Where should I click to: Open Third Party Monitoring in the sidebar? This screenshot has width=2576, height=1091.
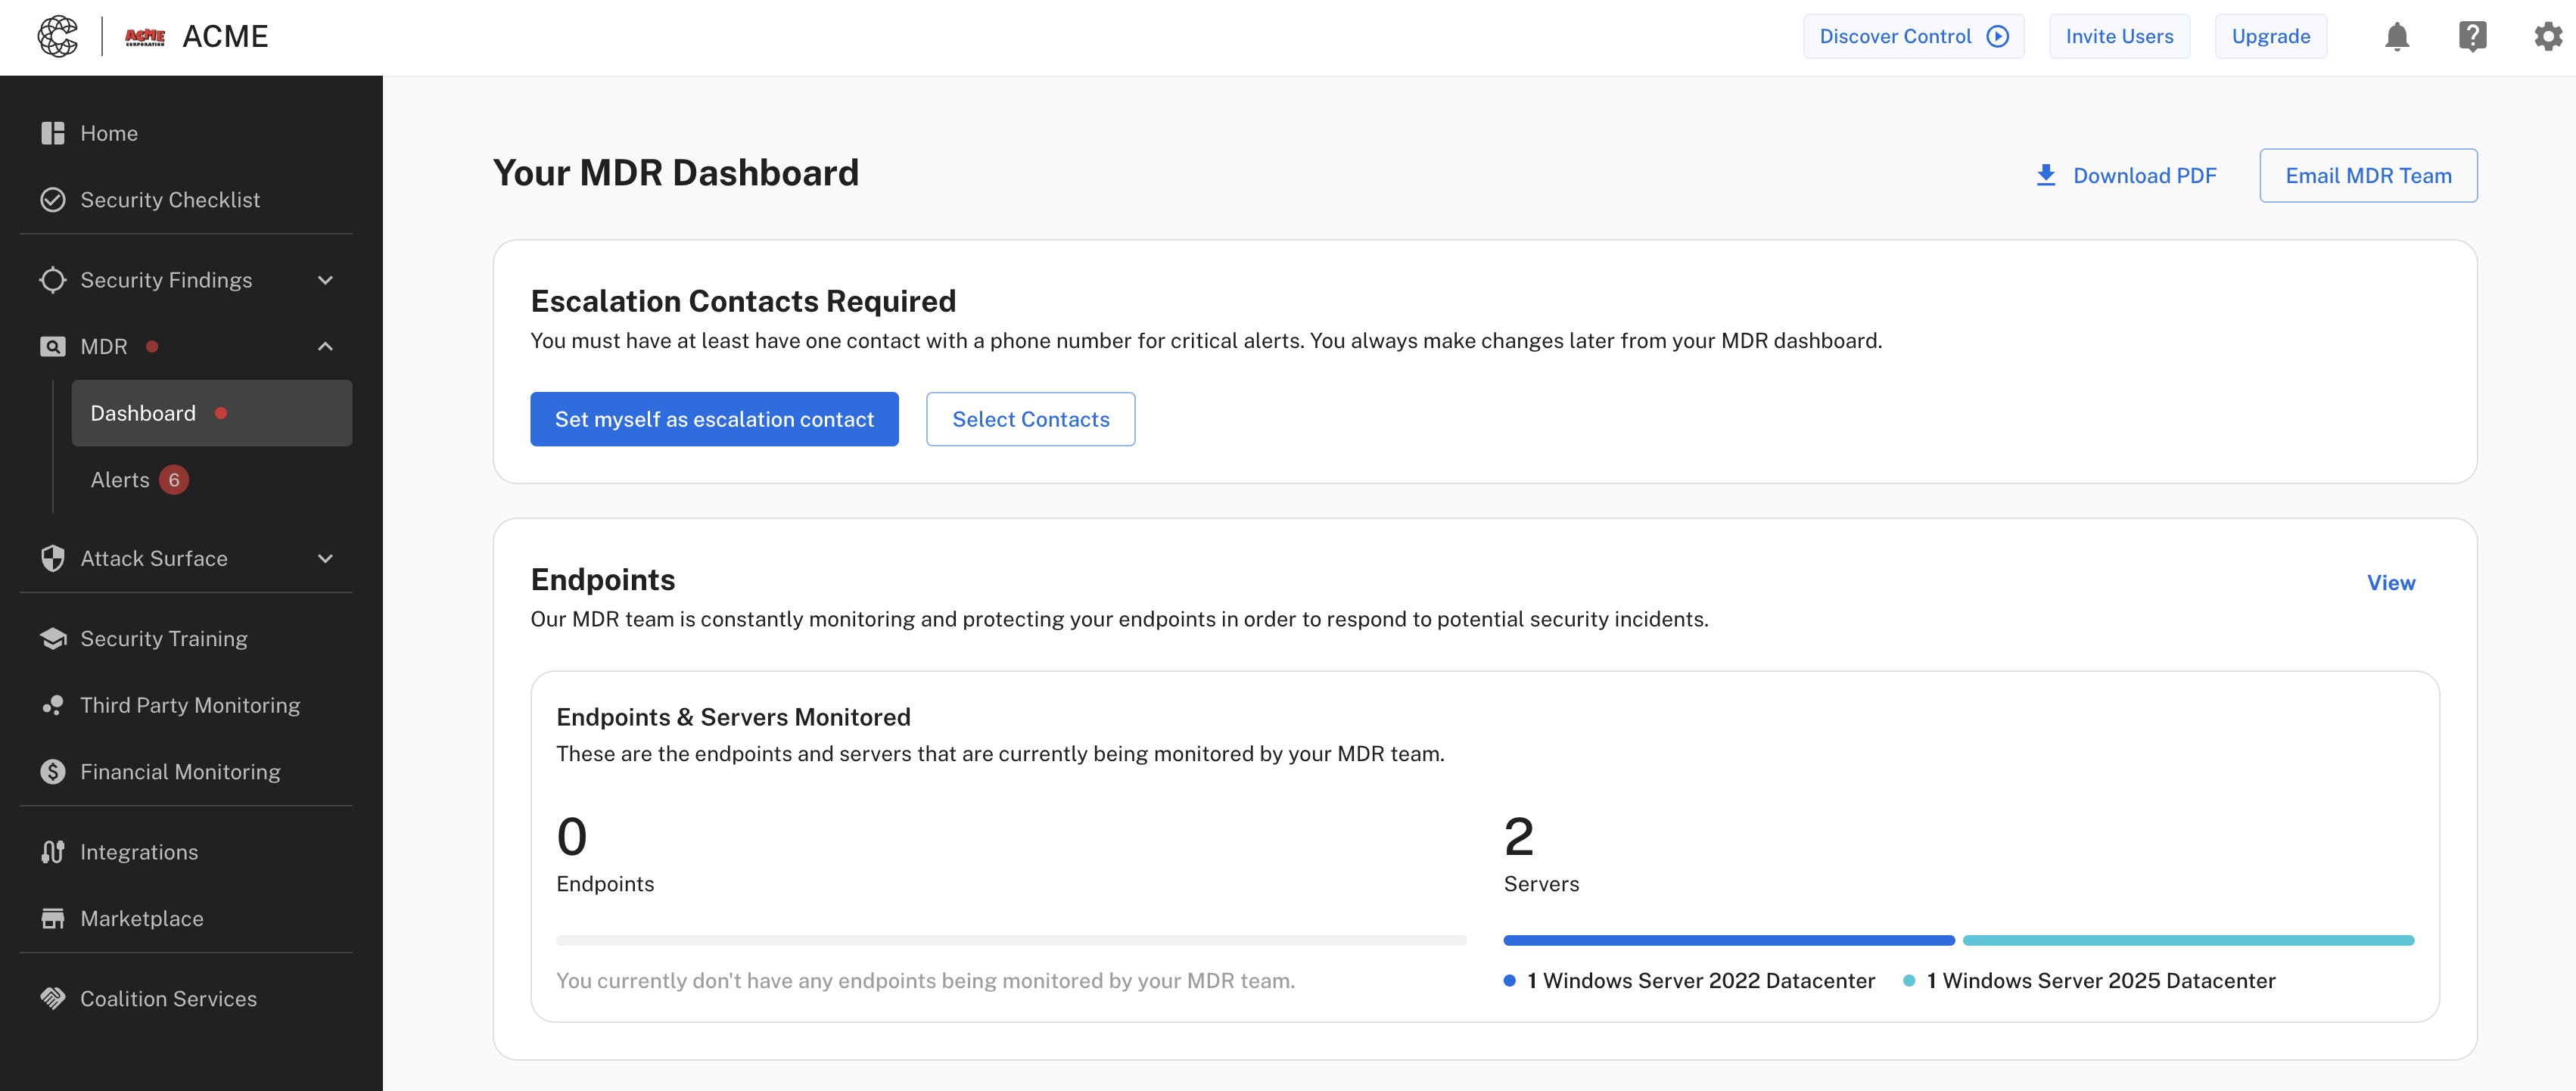click(186, 705)
